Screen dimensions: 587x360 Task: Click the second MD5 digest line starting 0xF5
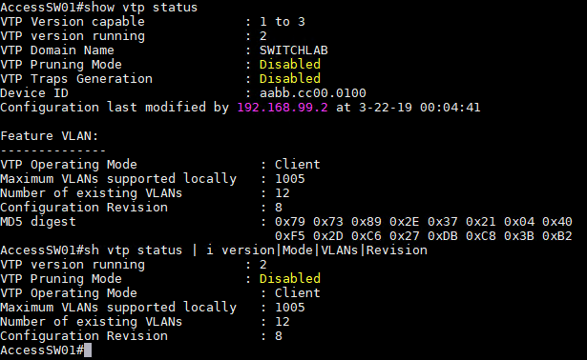click(424, 236)
